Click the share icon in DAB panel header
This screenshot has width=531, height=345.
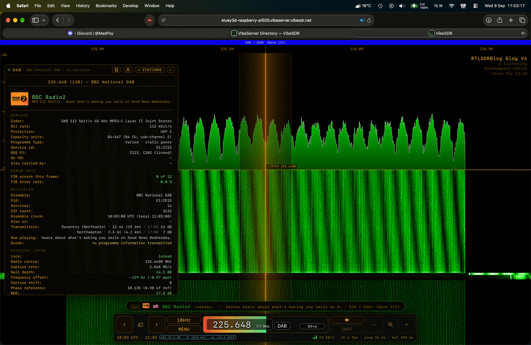(x=128, y=70)
